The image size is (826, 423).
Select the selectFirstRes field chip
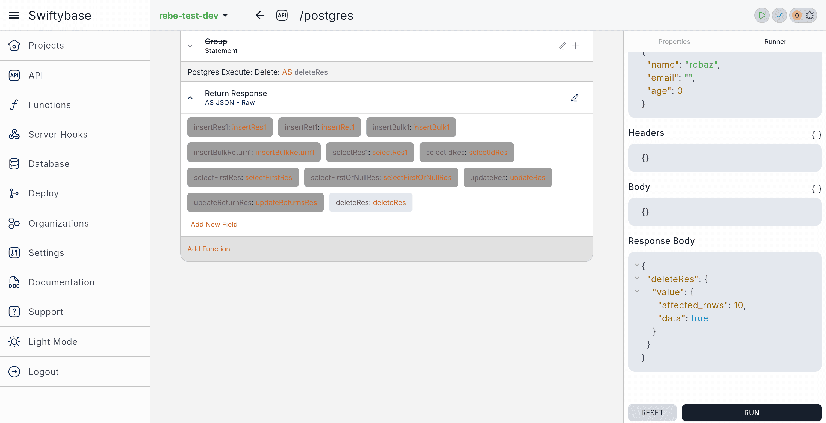tap(243, 178)
